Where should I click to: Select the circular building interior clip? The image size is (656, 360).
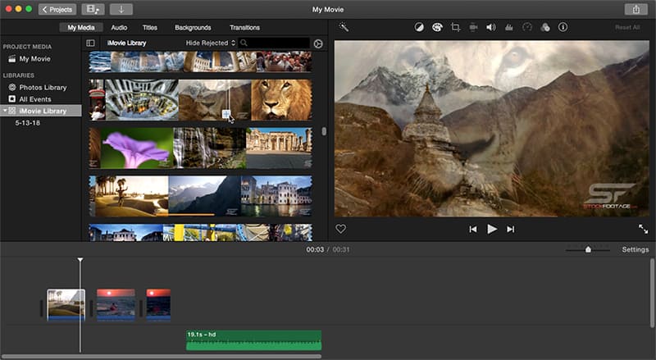pyautogui.click(x=142, y=100)
